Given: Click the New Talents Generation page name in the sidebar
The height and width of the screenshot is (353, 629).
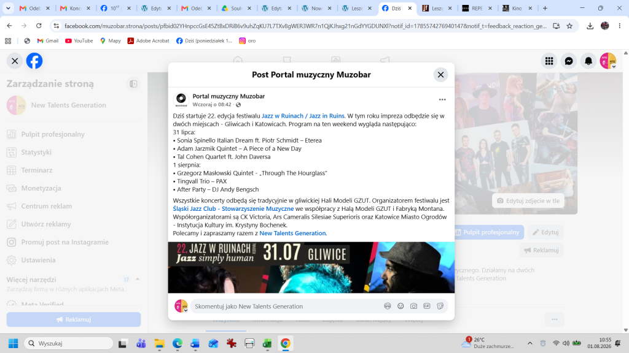Looking at the screenshot, I should [x=69, y=105].
